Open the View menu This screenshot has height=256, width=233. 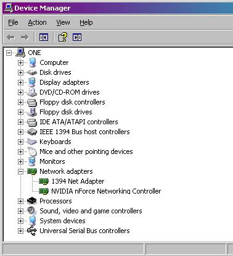coord(63,22)
